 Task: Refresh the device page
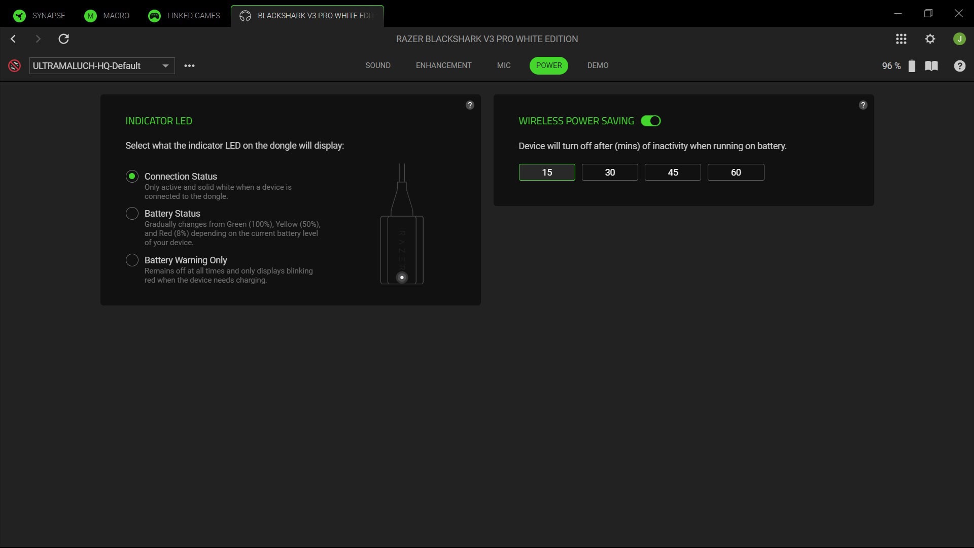[63, 39]
